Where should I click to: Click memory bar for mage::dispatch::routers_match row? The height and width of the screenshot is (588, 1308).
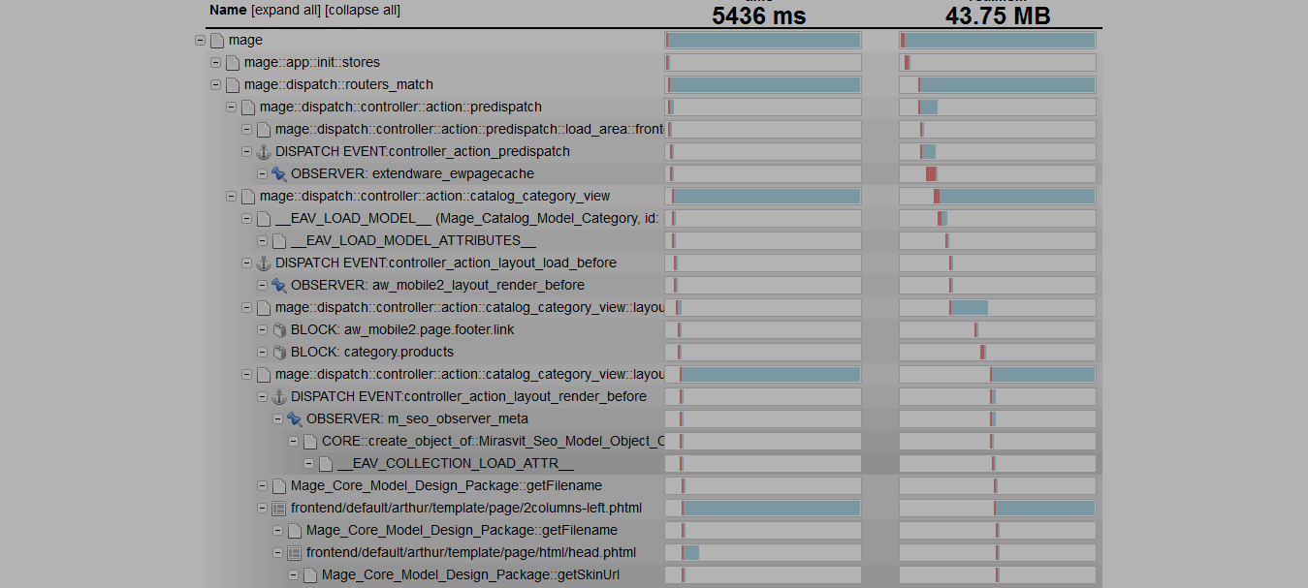[998, 85]
